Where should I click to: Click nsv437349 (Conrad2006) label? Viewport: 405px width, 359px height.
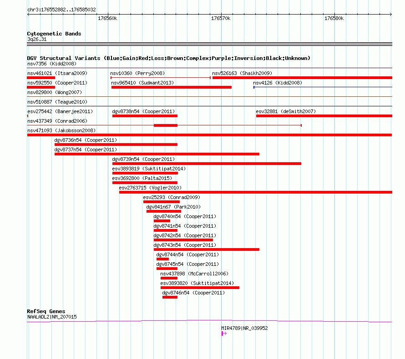tap(57, 121)
